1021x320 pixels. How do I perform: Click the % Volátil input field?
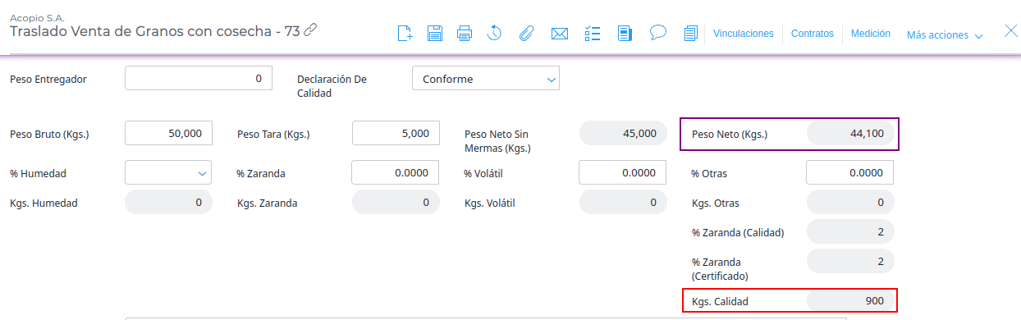(622, 172)
